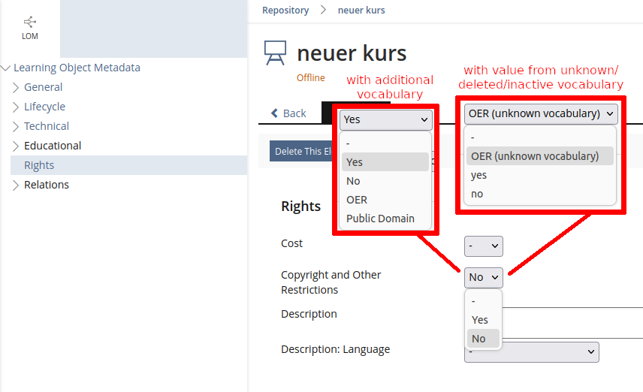The width and height of the screenshot is (643, 392).
Task: Choose OER (unknown vocabulary) list option
Action: coord(534,156)
